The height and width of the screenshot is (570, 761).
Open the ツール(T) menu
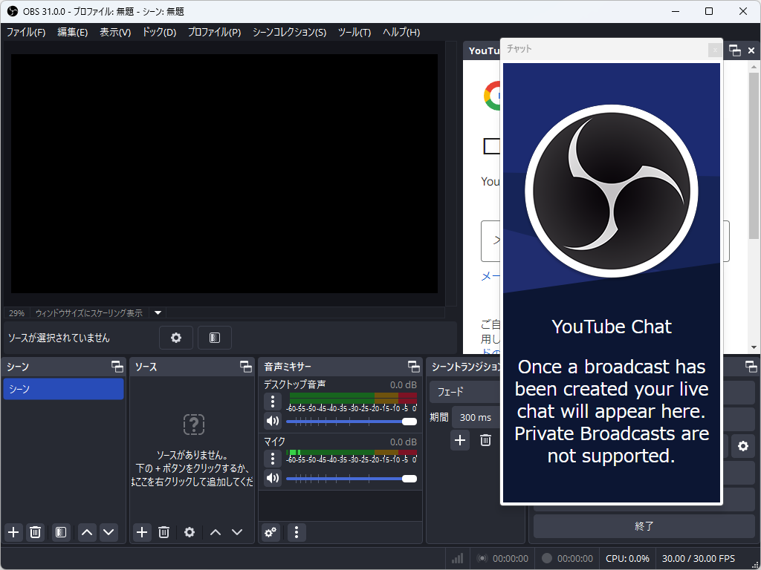[x=354, y=32]
